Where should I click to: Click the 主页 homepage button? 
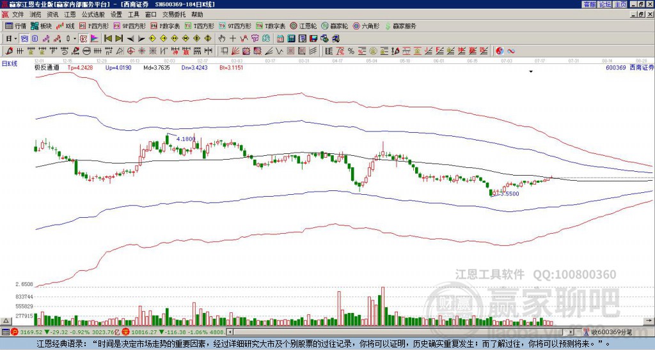tap(620, 4)
